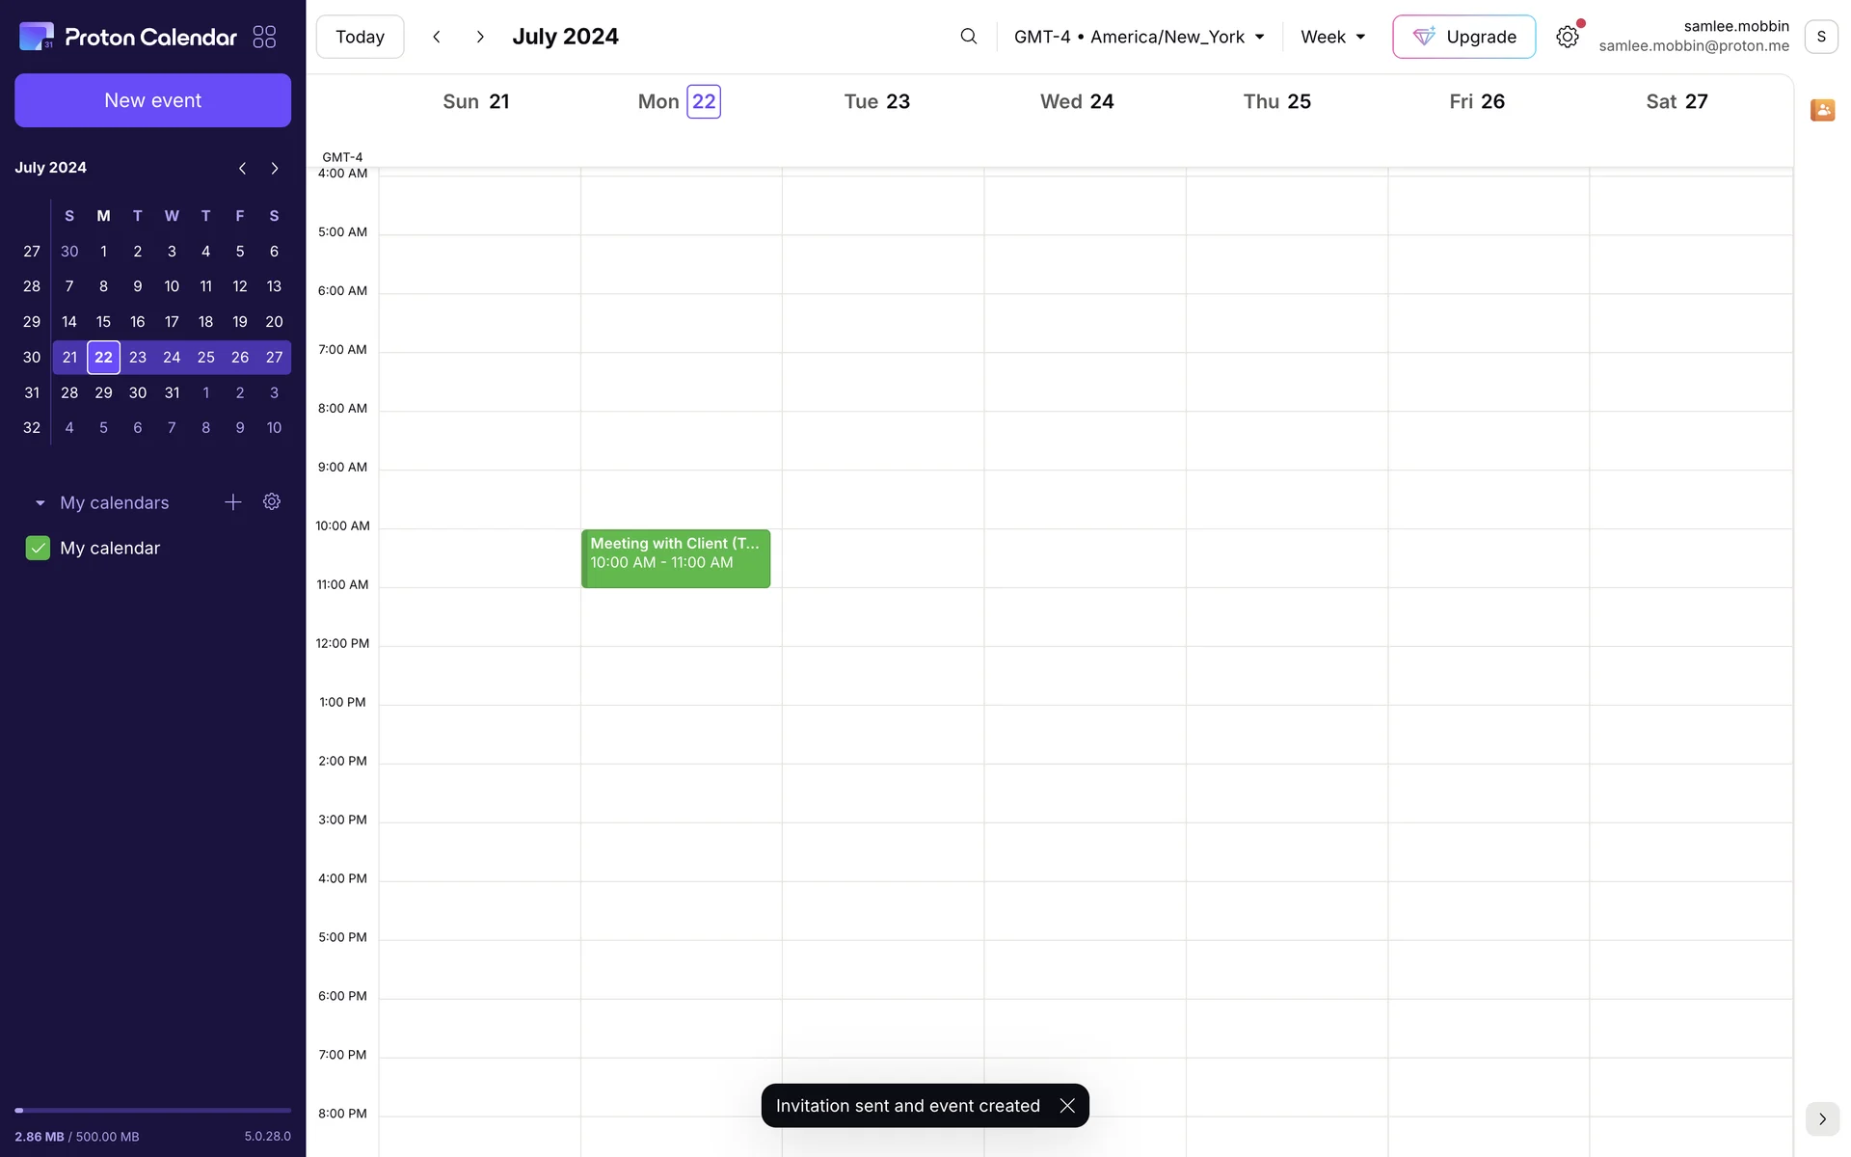1851x1157 pixels.
Task: Dismiss the invitation sent notification
Action: pyautogui.click(x=1066, y=1106)
